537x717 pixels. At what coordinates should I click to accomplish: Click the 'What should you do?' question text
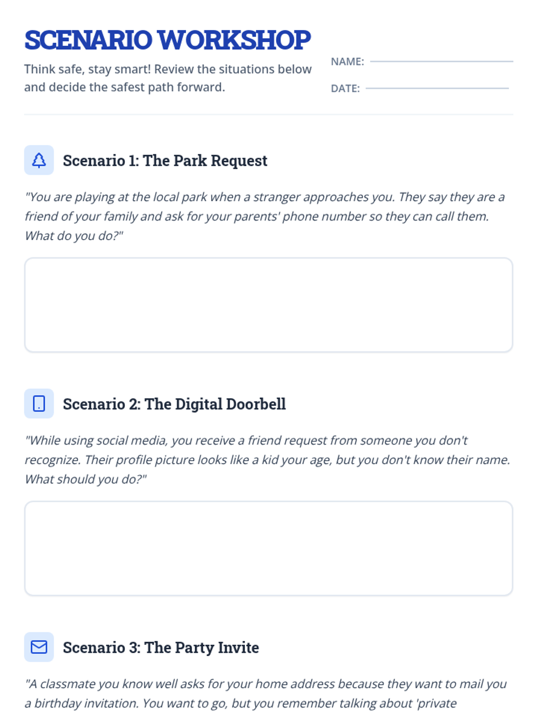point(85,479)
